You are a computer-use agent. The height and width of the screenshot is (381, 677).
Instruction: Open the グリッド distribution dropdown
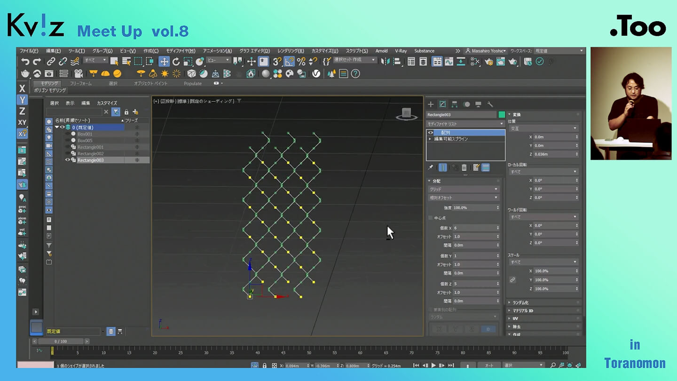463,189
